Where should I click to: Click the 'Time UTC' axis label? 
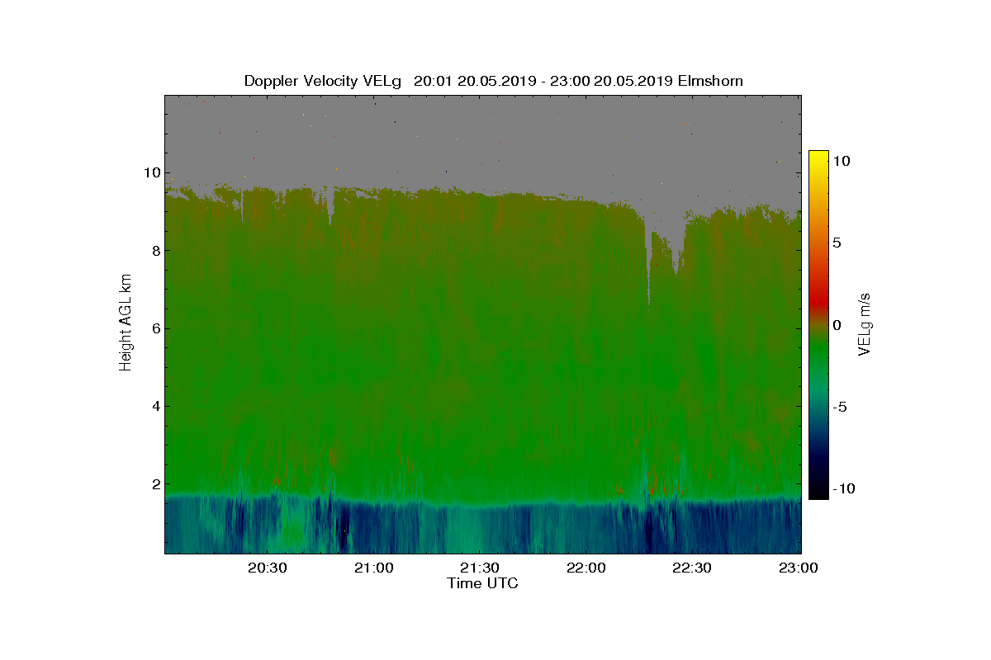click(x=482, y=583)
